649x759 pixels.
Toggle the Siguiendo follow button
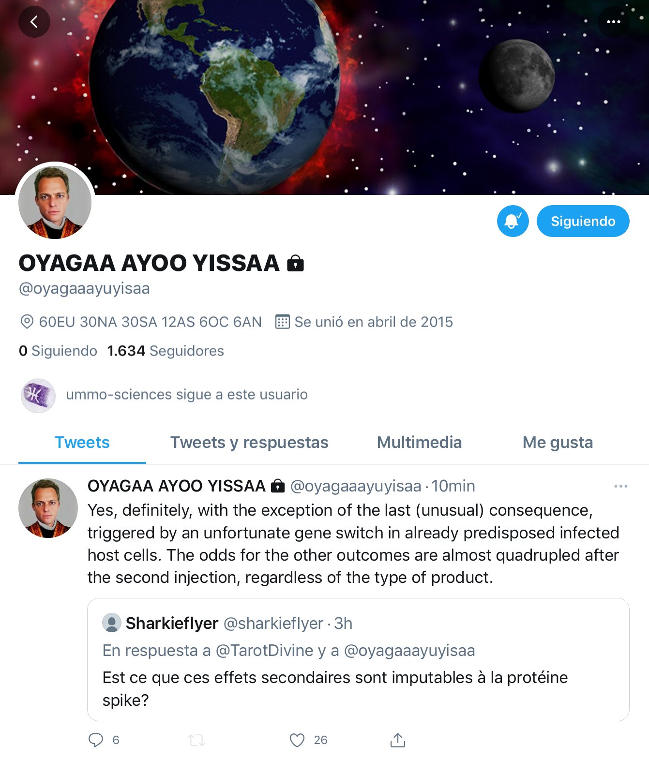[x=583, y=221]
